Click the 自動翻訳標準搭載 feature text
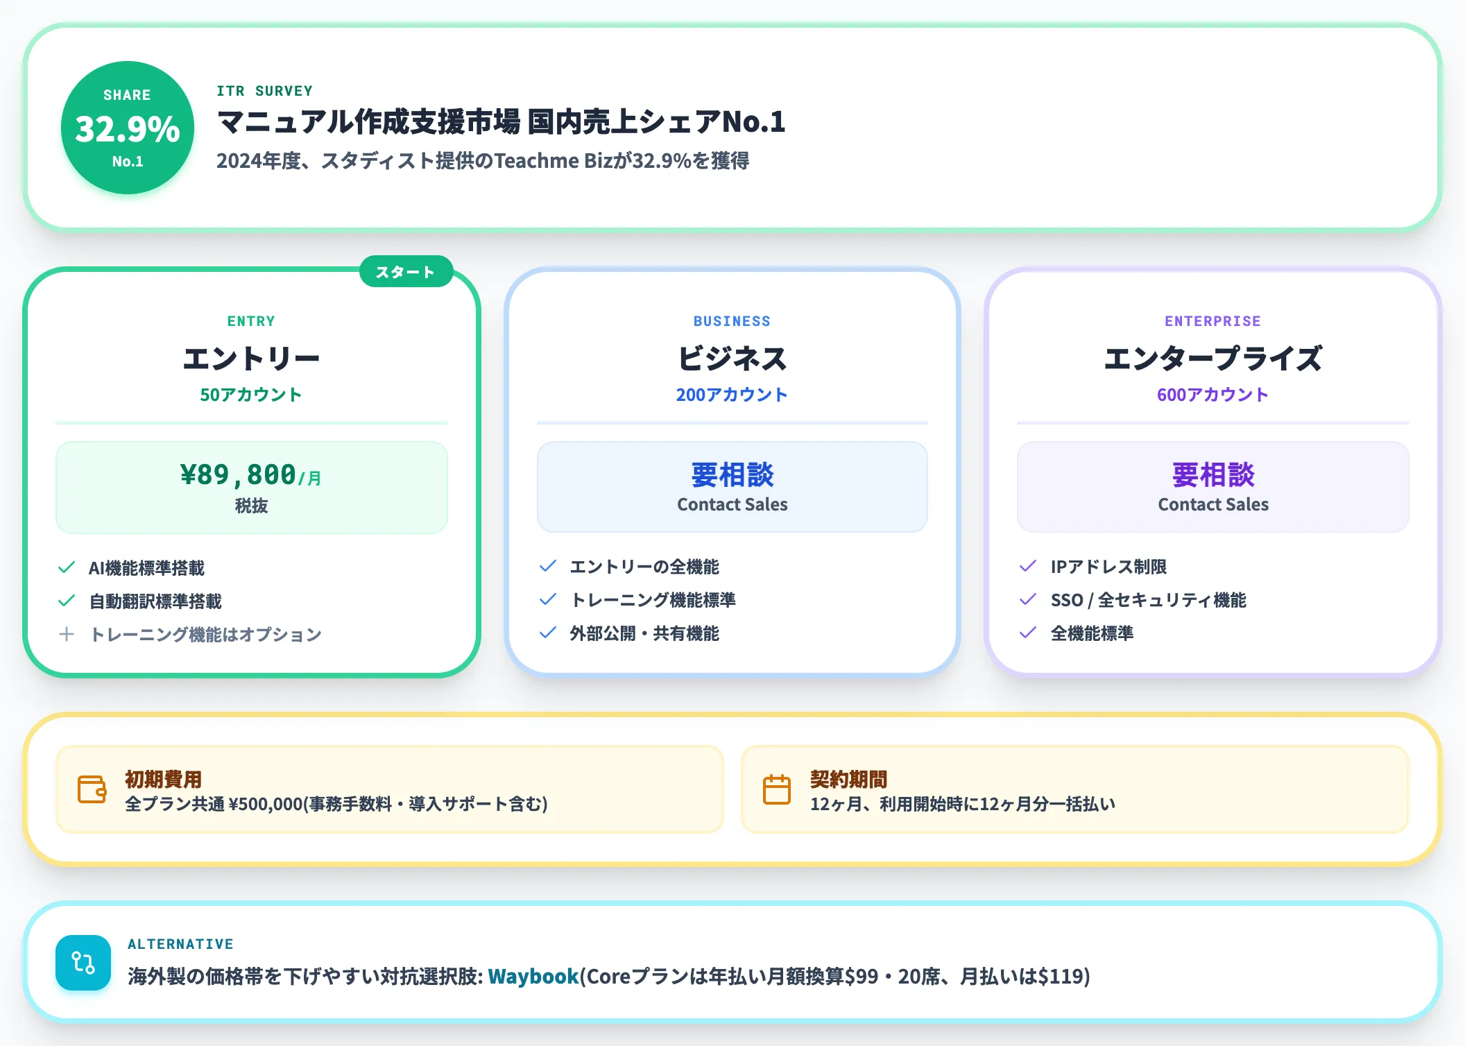 (155, 601)
